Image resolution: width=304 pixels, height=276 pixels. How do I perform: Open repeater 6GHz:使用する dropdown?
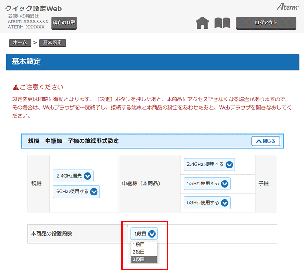(207, 202)
